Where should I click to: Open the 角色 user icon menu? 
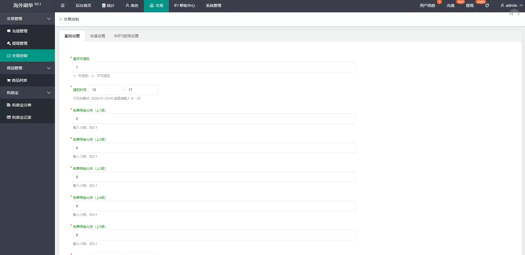[x=132, y=5]
